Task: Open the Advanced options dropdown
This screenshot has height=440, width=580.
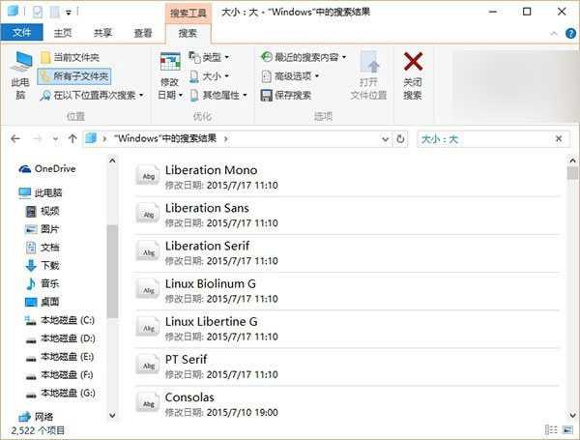Action: (290, 76)
